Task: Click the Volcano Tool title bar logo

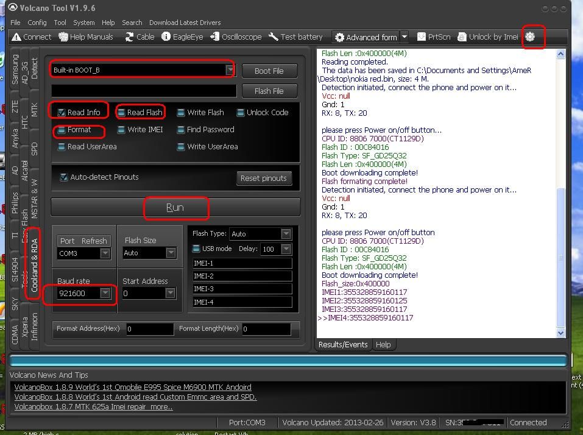Action: pyautogui.click(x=13, y=7)
